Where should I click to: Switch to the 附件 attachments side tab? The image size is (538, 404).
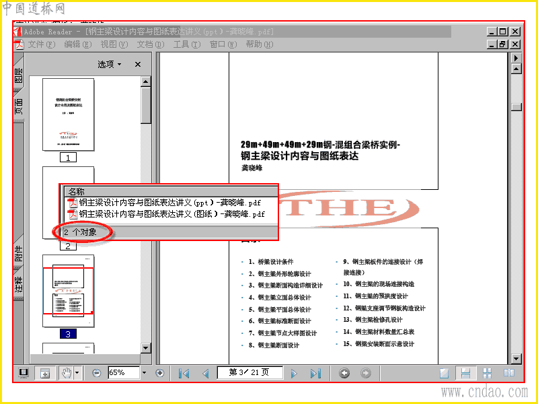pyautogui.click(x=19, y=253)
